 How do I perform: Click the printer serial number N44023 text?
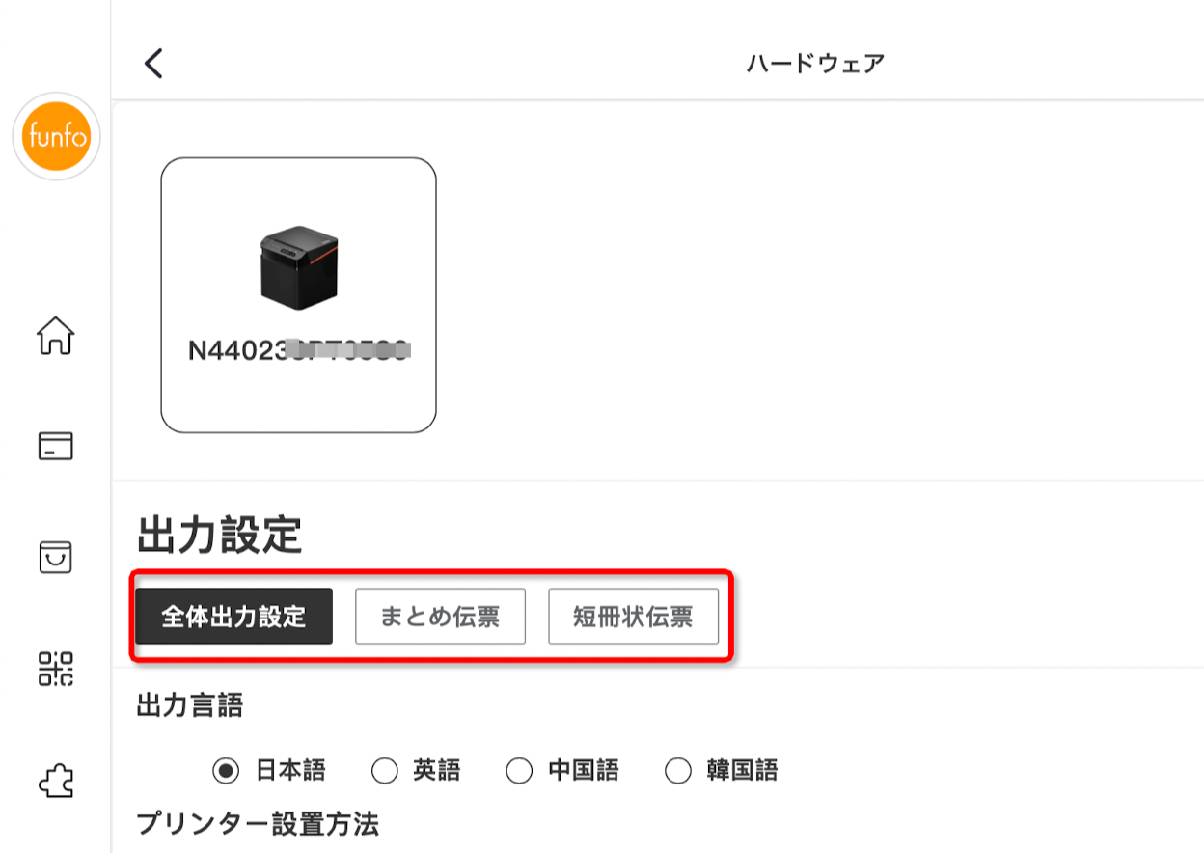(x=299, y=351)
